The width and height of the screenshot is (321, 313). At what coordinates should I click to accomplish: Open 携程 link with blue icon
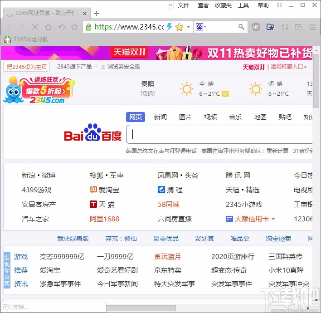170,190
